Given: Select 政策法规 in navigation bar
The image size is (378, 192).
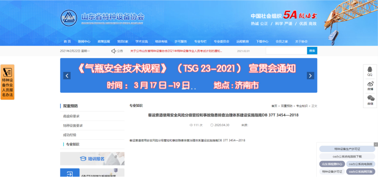Looking at the screenshot, I should click(x=104, y=41).
